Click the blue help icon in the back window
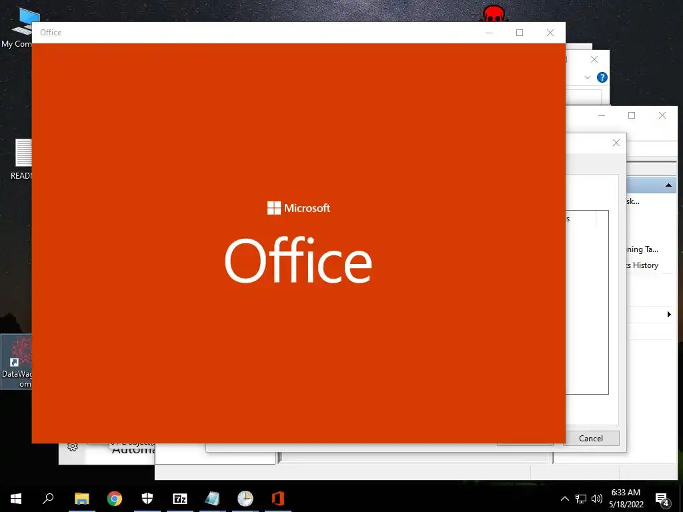683x512 pixels. pos(602,77)
